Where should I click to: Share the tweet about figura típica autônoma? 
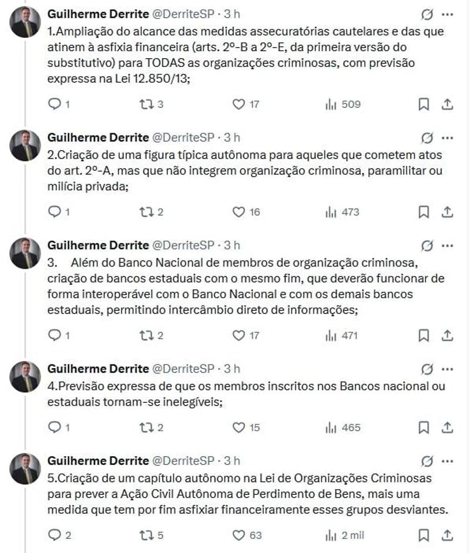[446, 212]
